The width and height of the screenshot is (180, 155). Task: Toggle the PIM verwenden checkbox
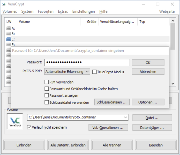coord(47,82)
